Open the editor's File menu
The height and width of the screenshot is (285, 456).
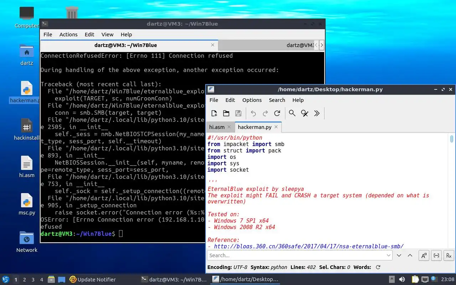(214, 100)
